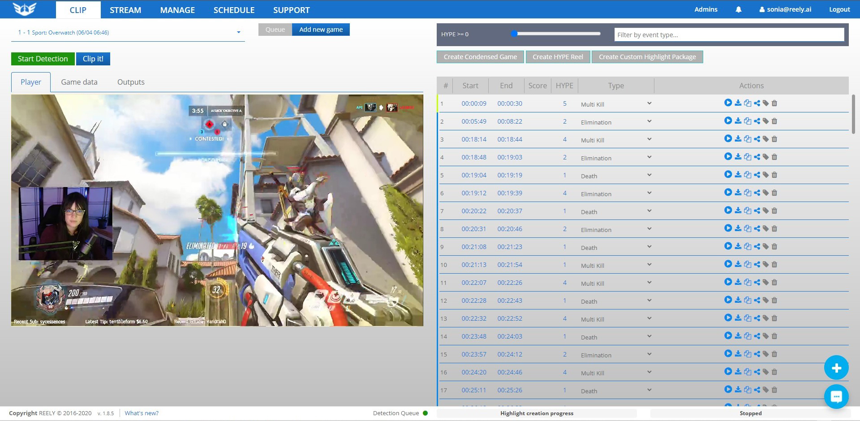Viewport: 860px width, 421px height.
Task: Click the Start Detection button
Action: (x=43, y=59)
